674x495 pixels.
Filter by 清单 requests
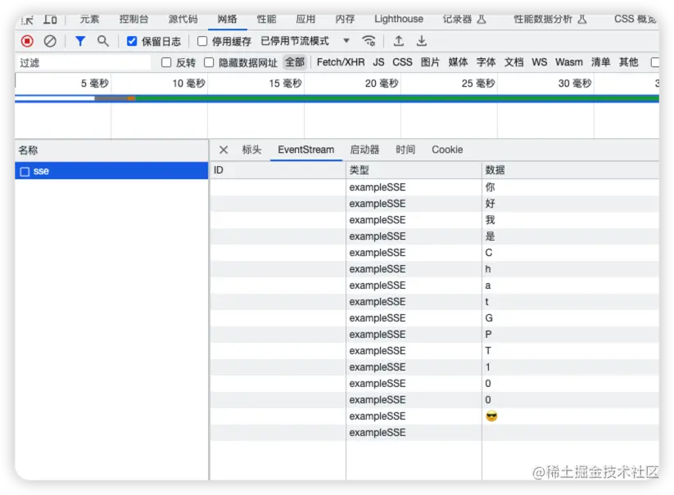click(601, 63)
